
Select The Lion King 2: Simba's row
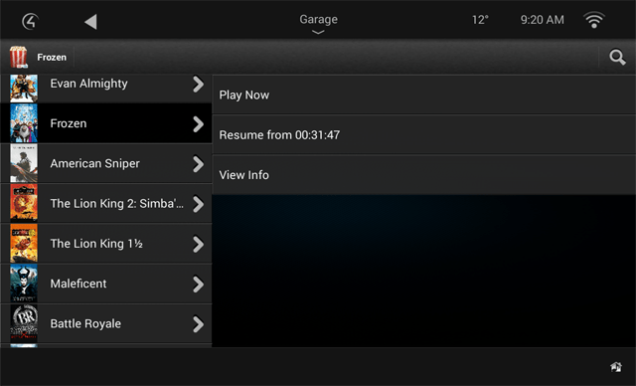106,203
